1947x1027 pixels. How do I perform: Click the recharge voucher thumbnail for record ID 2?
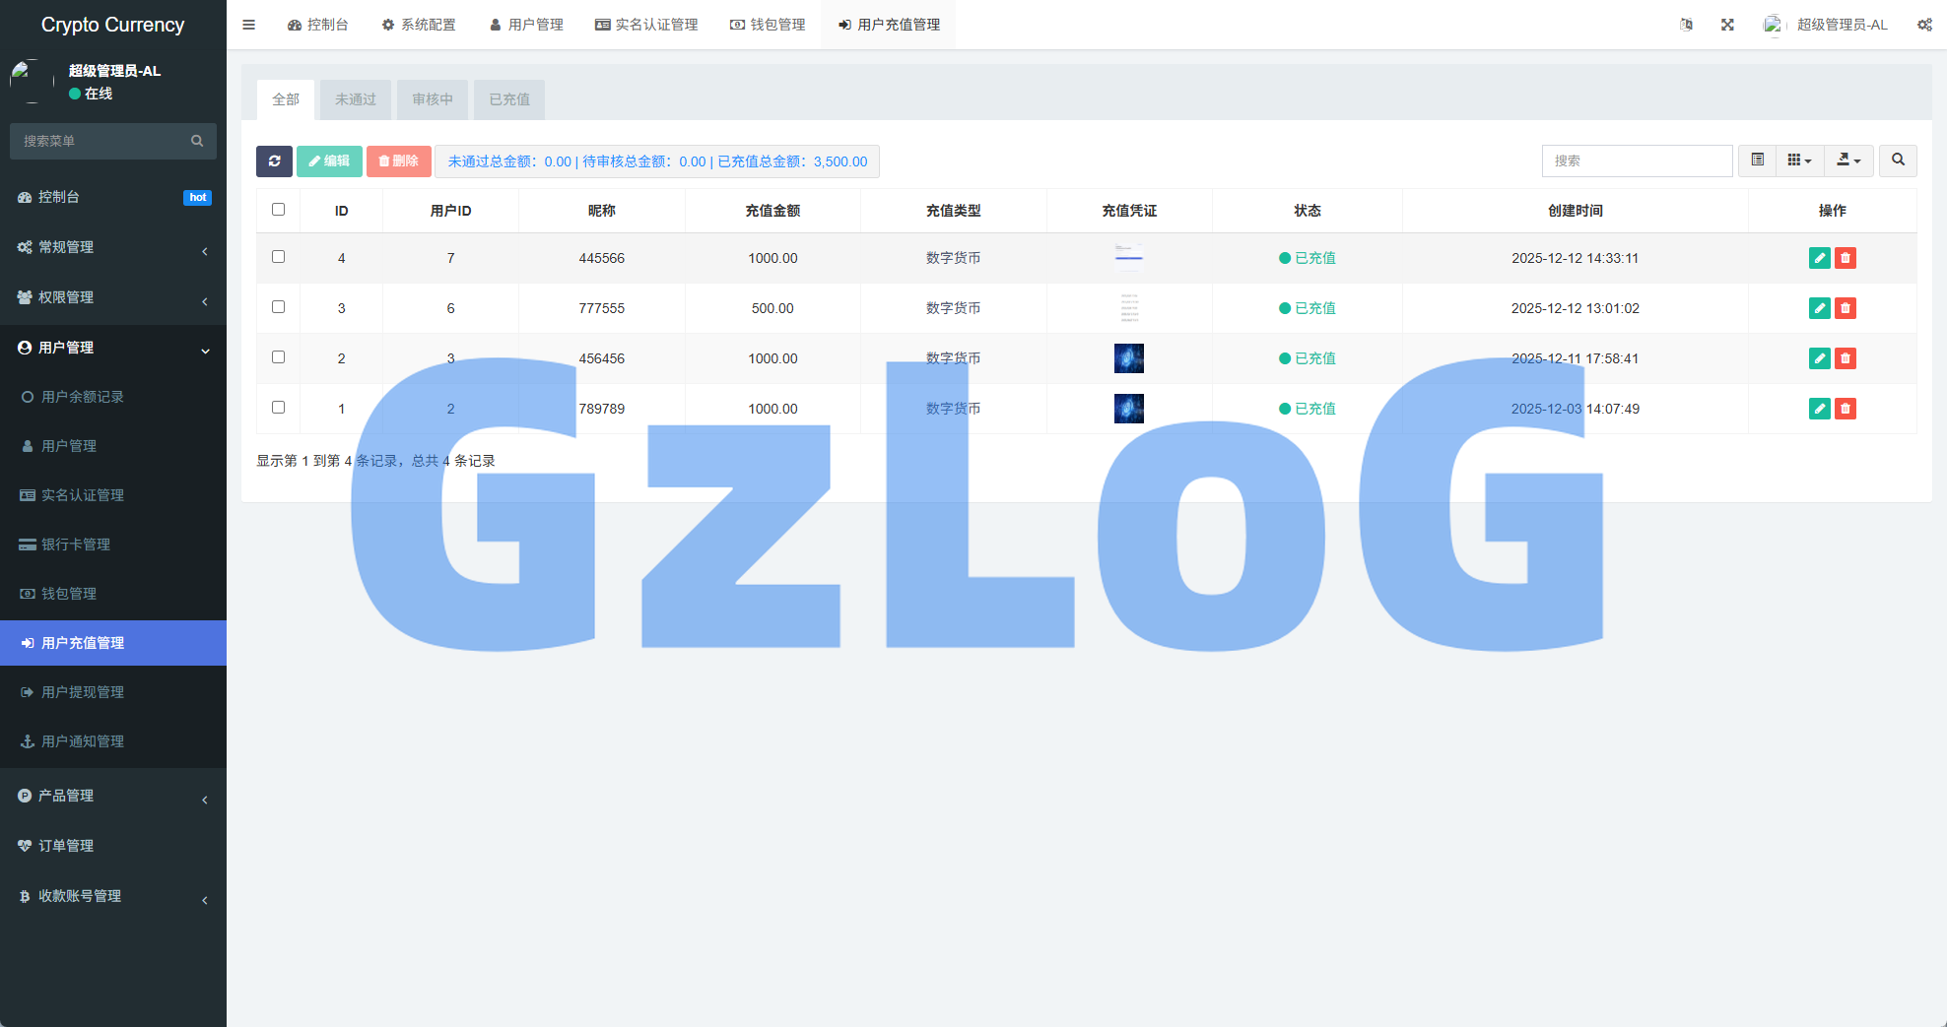coord(1129,358)
